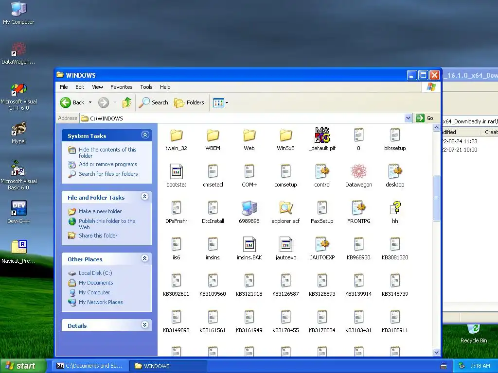Open the WBEM folder
This screenshot has height=373, width=498.
(x=213, y=136)
